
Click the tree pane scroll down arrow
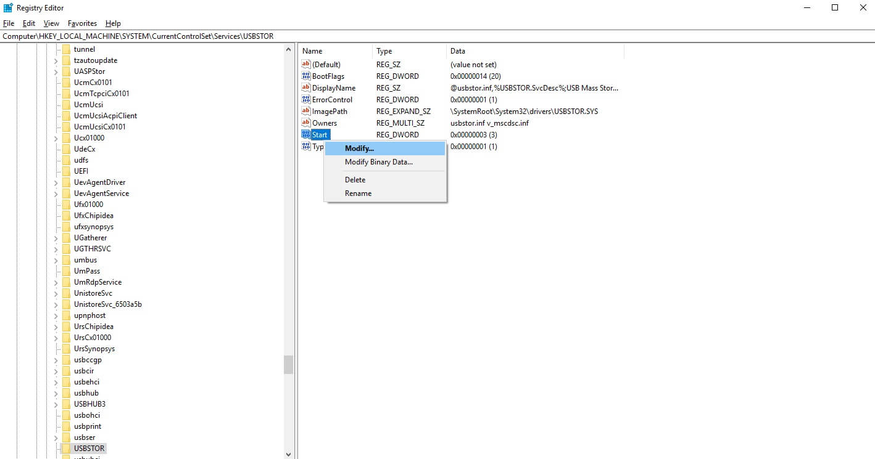point(288,453)
